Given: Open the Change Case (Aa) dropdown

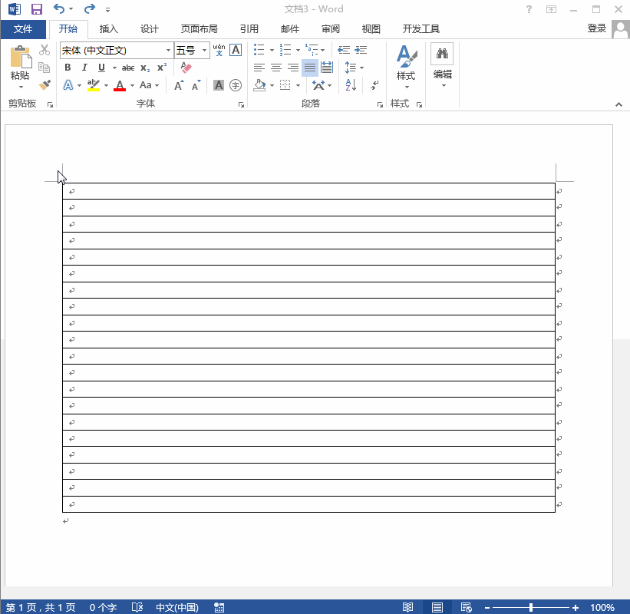Looking at the screenshot, I should click(149, 85).
